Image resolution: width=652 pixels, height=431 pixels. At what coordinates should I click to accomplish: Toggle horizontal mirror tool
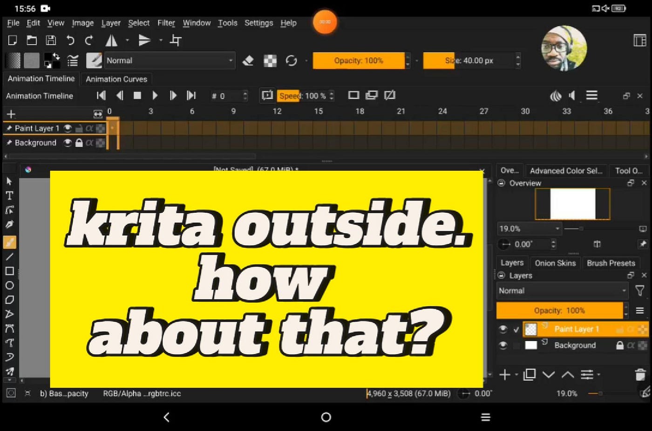pyautogui.click(x=111, y=40)
